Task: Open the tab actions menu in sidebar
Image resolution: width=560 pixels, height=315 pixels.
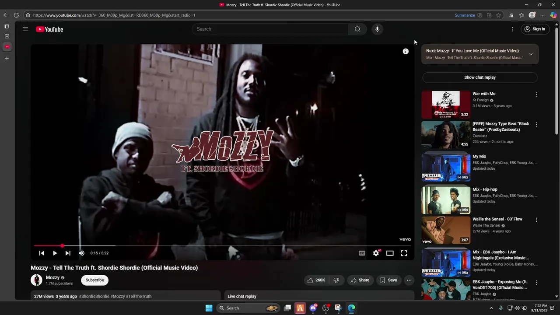Action: 7,26
